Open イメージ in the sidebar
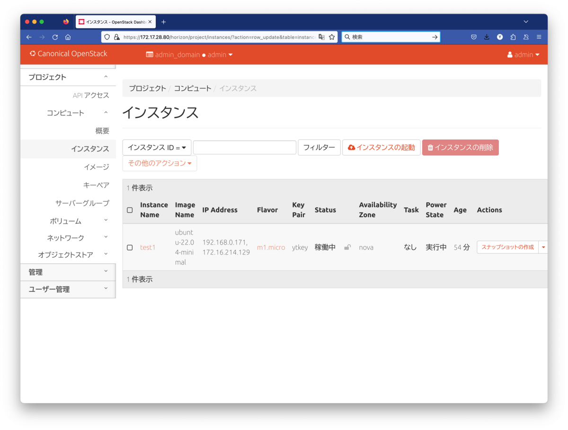The width and height of the screenshot is (568, 430). (x=97, y=167)
